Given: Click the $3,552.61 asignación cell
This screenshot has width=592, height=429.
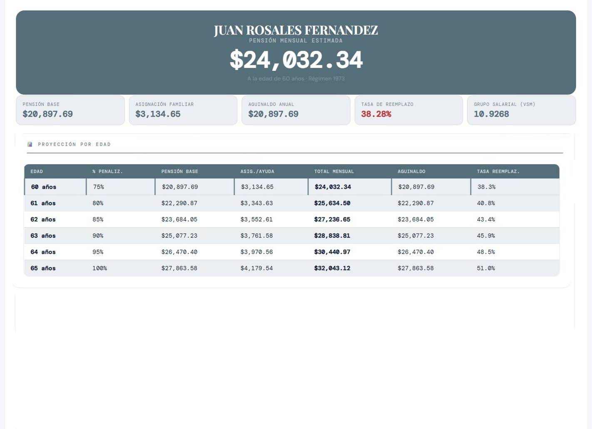Looking at the screenshot, I should tap(256, 219).
